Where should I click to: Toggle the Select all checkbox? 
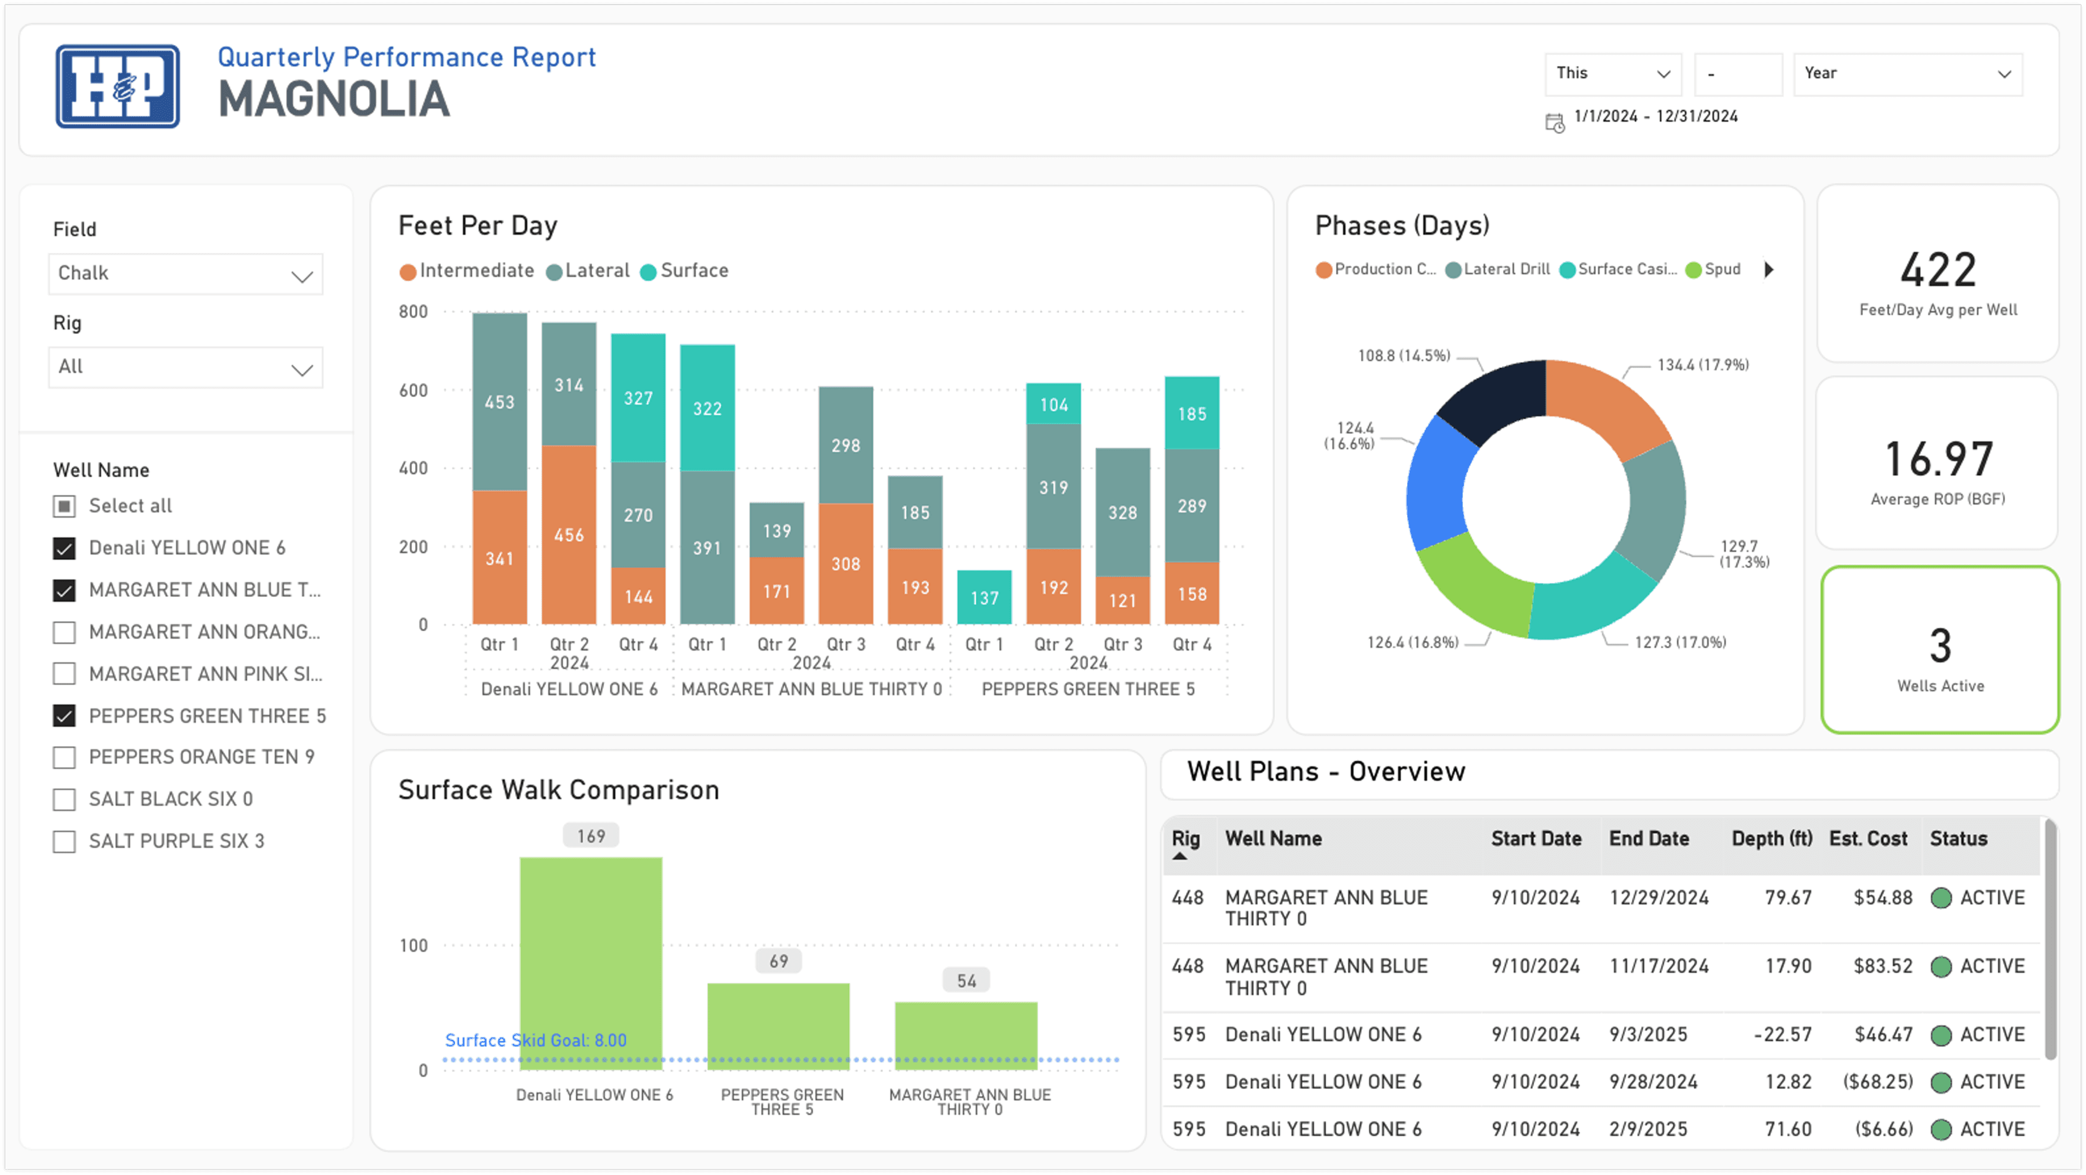(x=64, y=506)
